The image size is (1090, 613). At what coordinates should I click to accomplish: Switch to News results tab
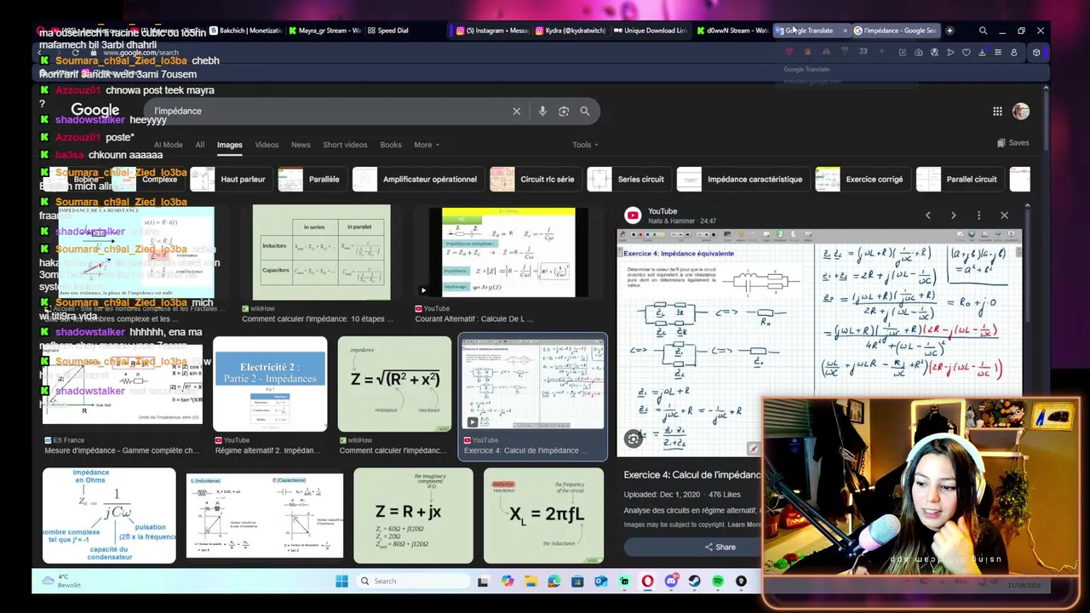point(301,145)
